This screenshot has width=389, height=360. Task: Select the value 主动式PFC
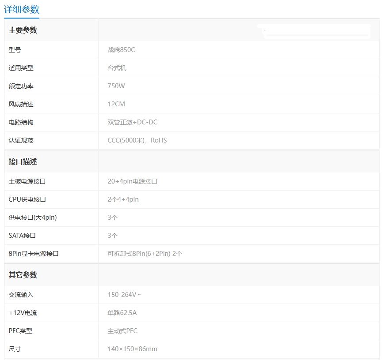pyautogui.click(x=122, y=331)
